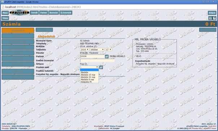Choose Készpénz Ft from the list

point(86,82)
